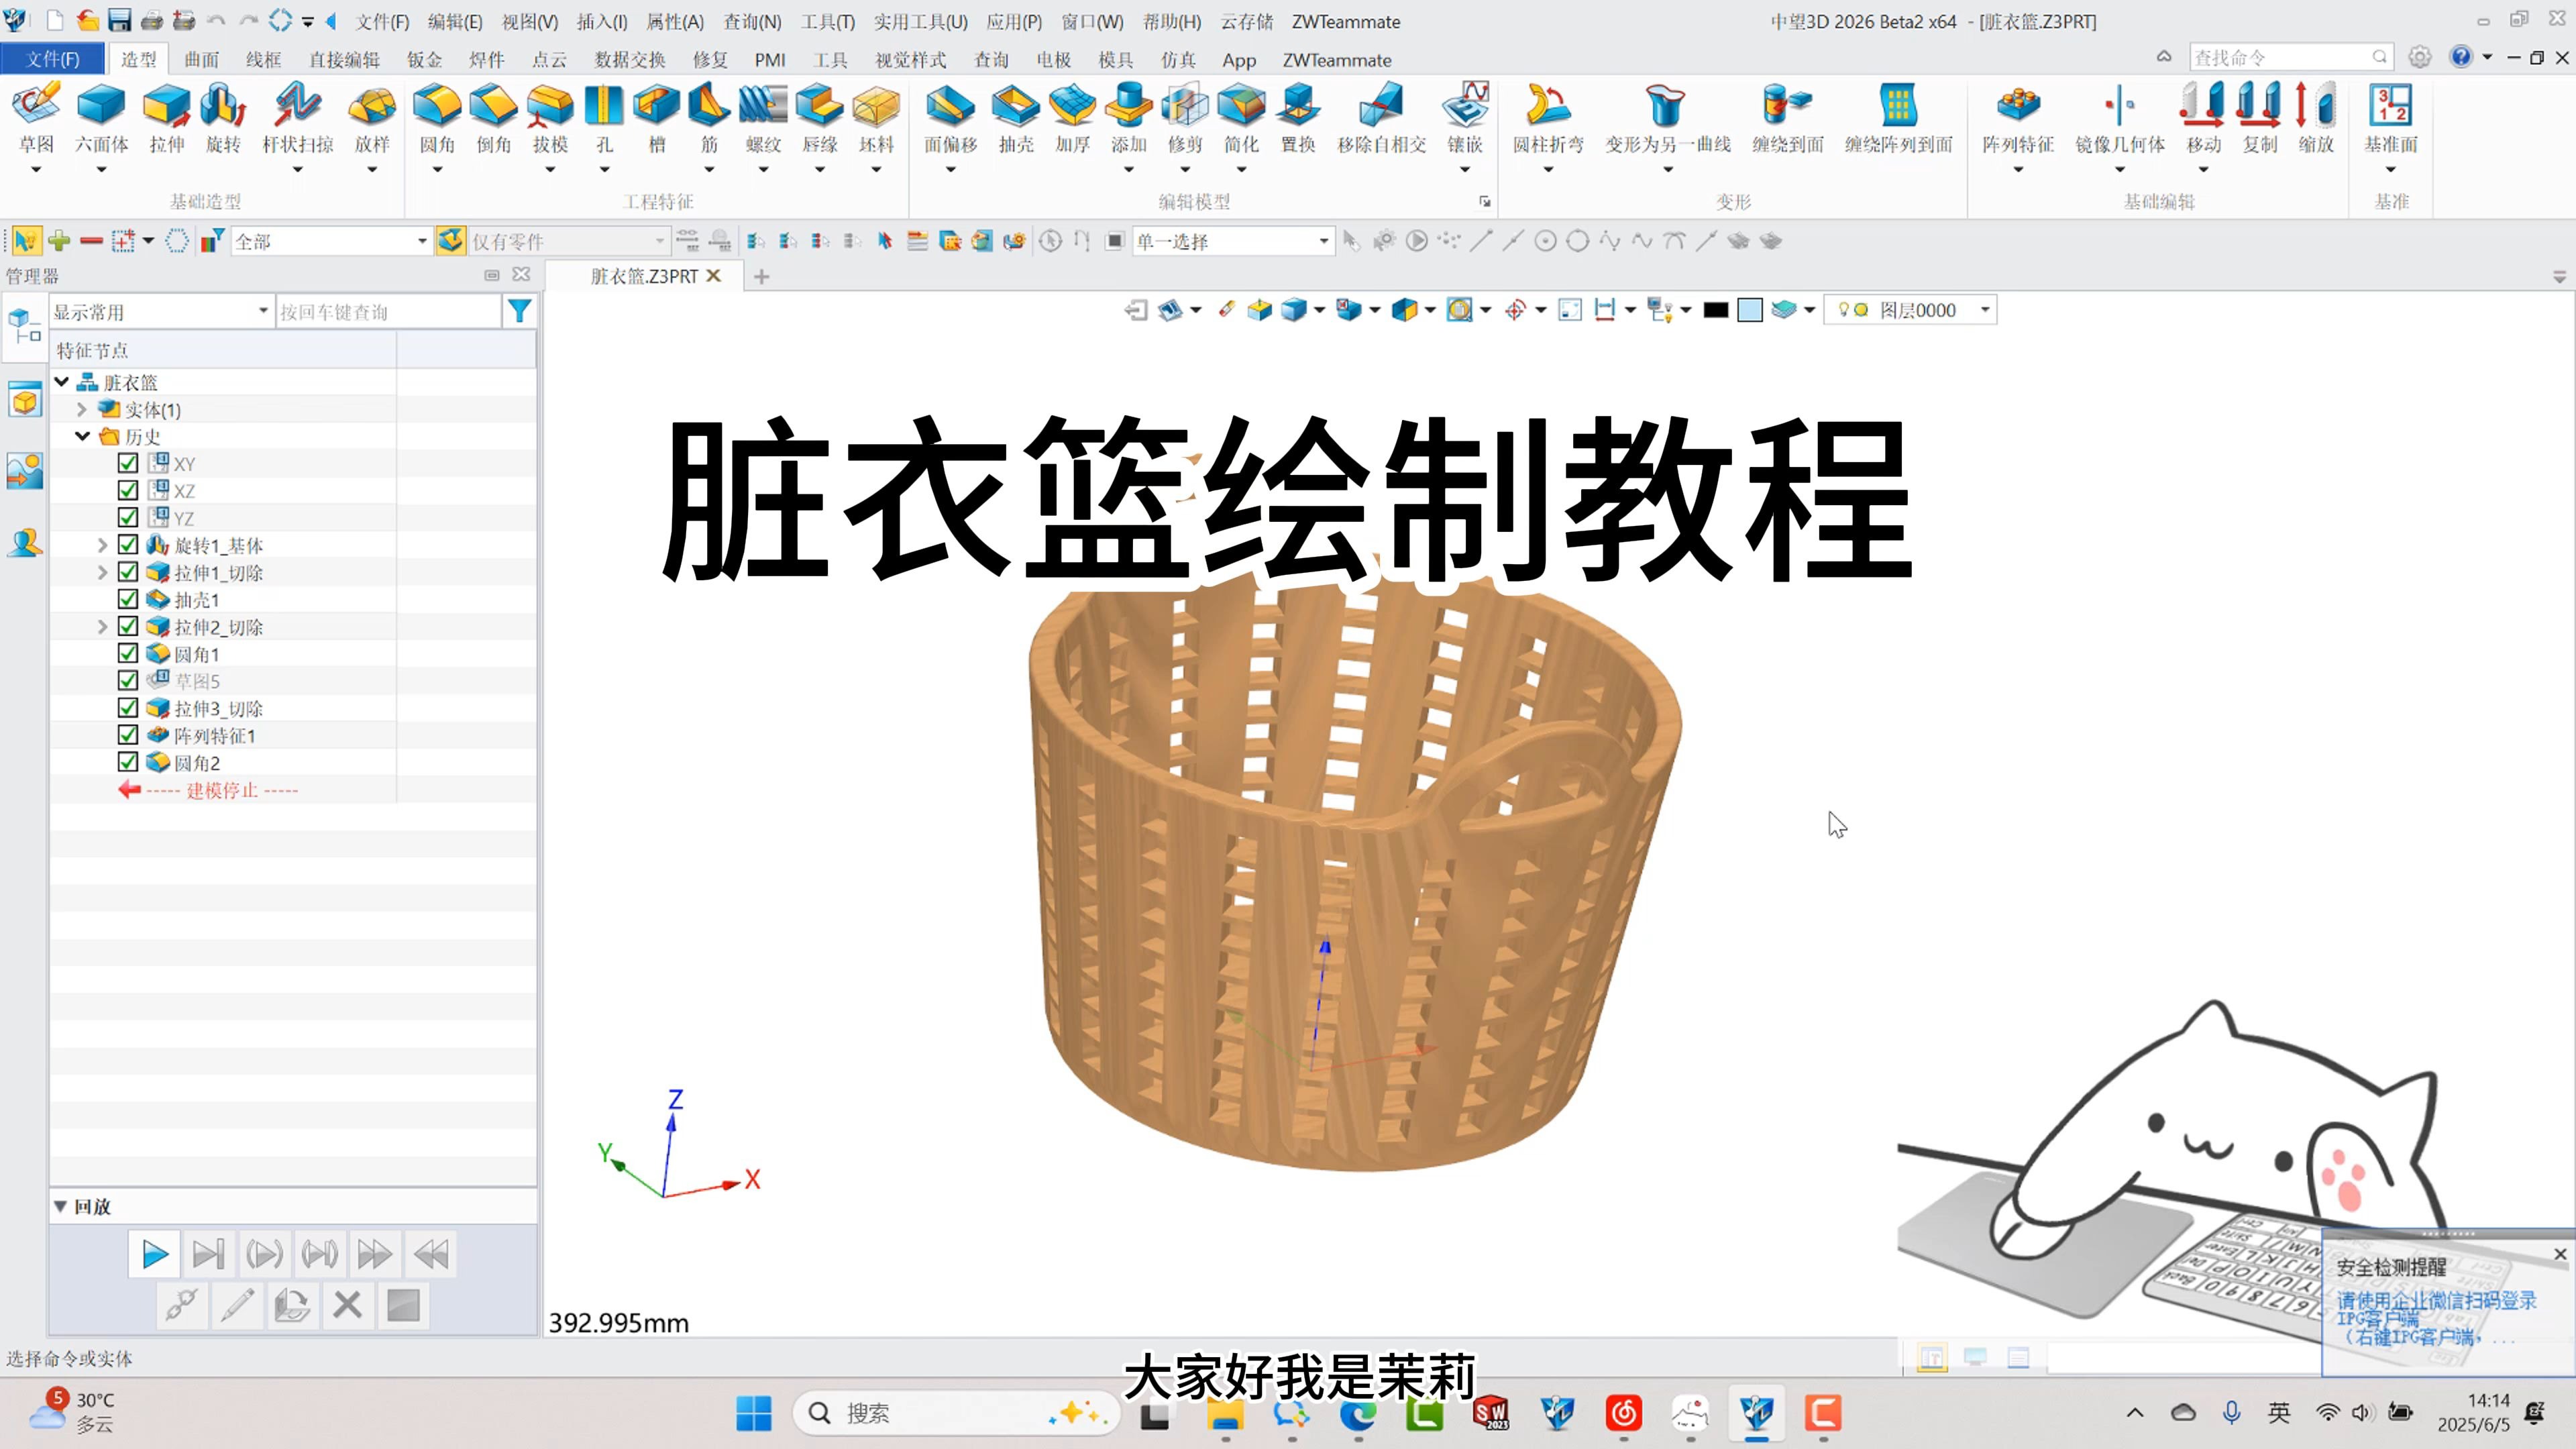The width and height of the screenshot is (2576, 1449).
Task: Disable the 抽壳1 feature checkbox
Action: coord(128,599)
